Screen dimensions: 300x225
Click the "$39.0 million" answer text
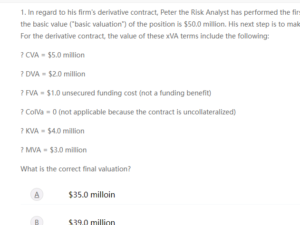pos(92,222)
